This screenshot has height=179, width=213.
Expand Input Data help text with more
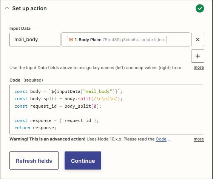[199, 68]
